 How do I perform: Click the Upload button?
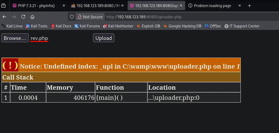click(x=104, y=38)
